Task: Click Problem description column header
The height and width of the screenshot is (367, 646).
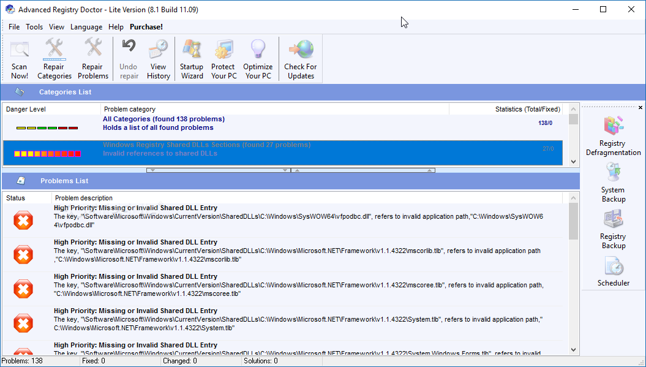Action: (x=307, y=198)
